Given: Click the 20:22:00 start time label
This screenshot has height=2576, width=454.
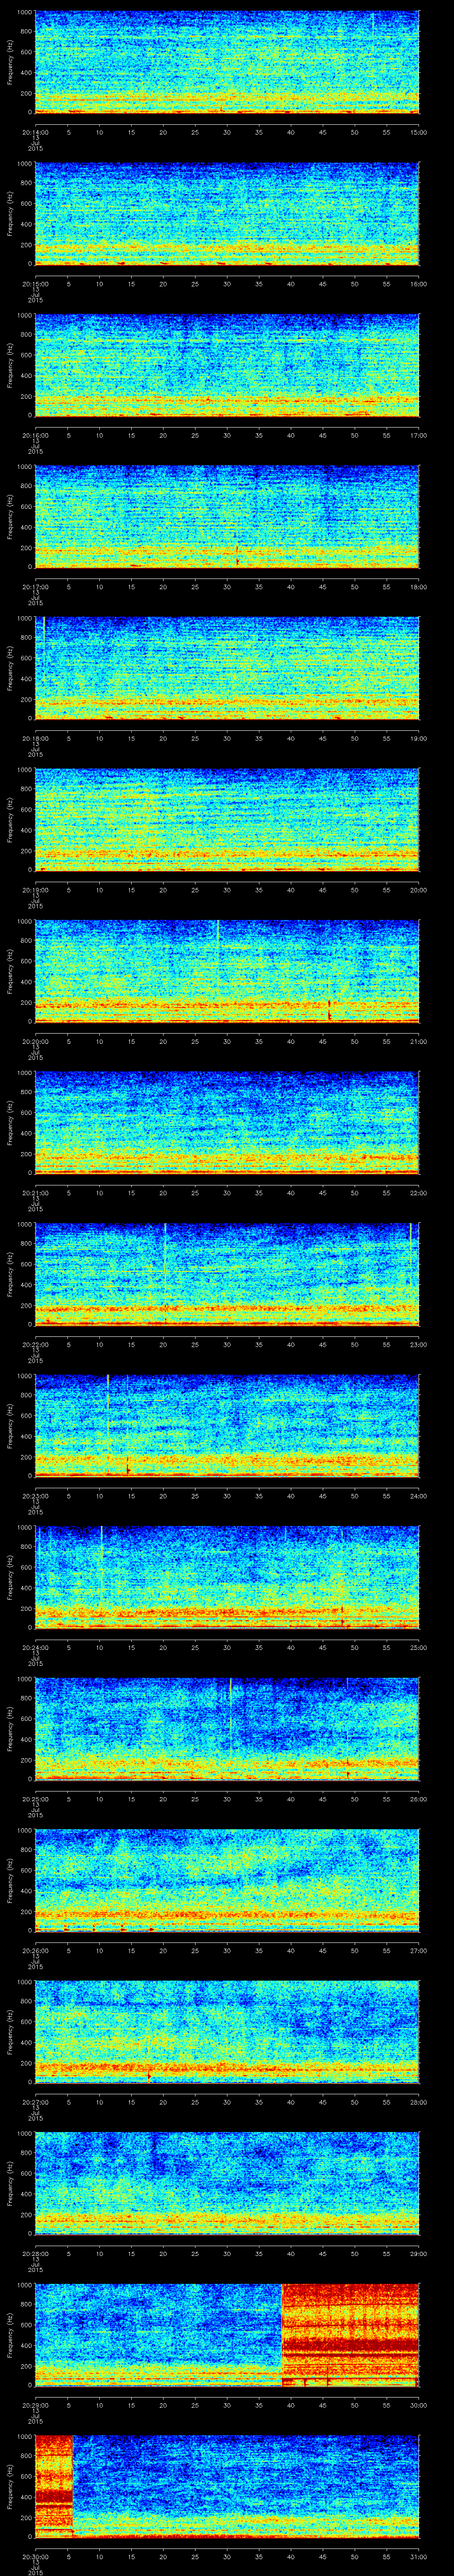Looking at the screenshot, I should coord(35,1344).
